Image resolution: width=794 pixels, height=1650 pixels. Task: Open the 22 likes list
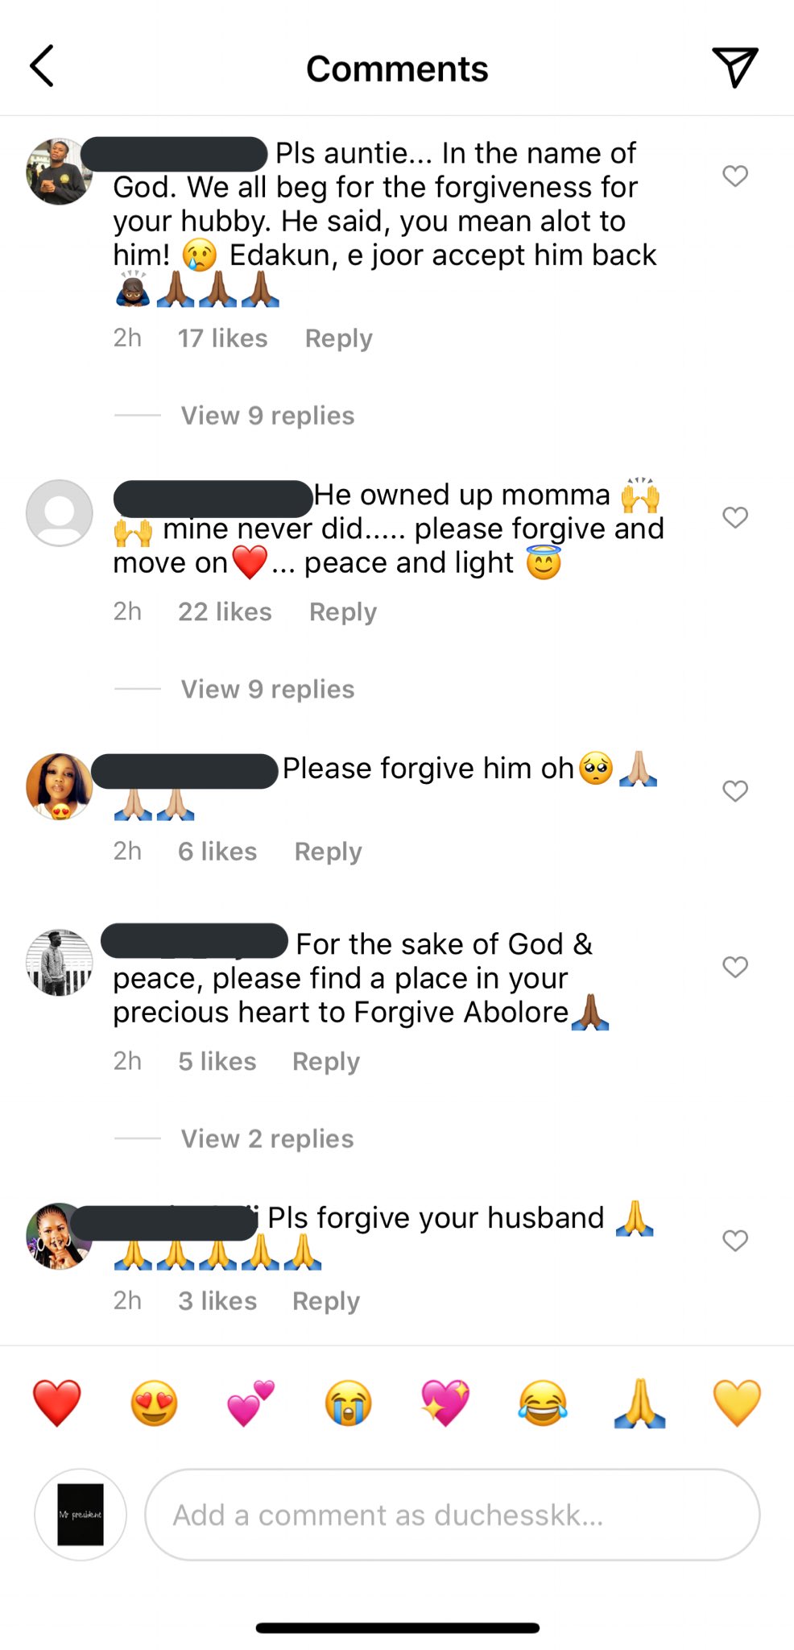coord(225,612)
